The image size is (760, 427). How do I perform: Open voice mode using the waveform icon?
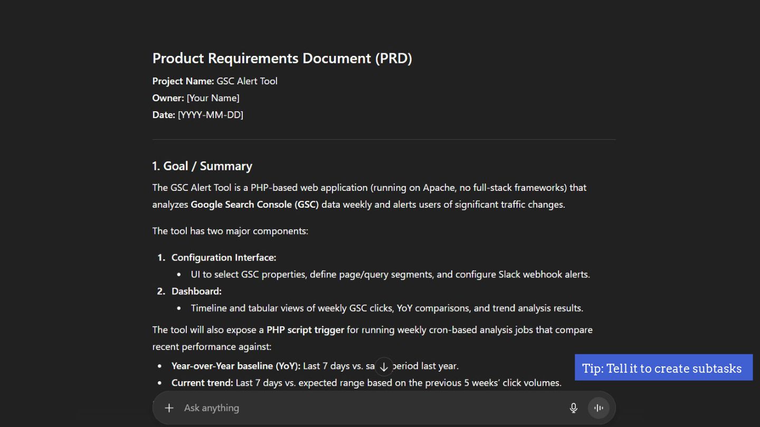598,408
